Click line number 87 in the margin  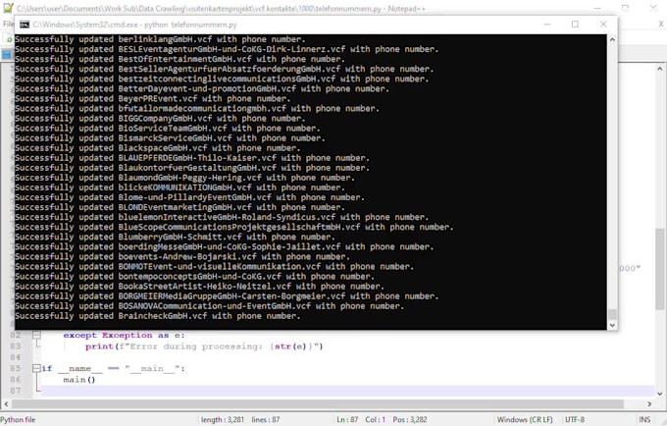pos(16,391)
